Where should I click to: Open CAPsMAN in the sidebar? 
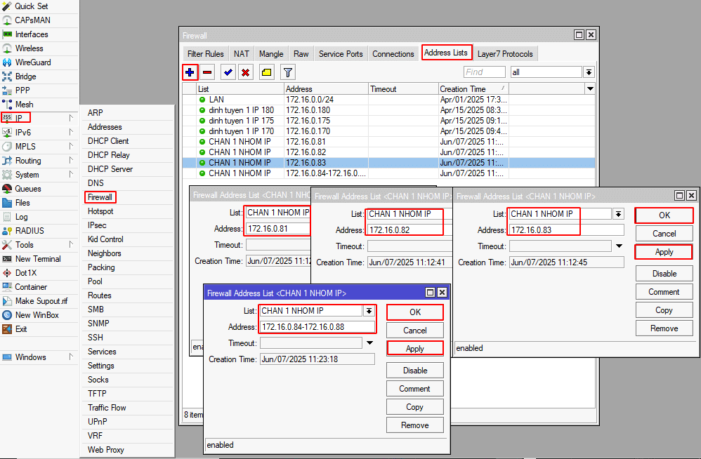click(x=39, y=20)
